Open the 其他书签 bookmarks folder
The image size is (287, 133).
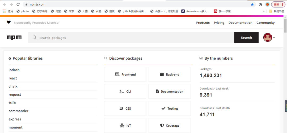[x=277, y=11]
